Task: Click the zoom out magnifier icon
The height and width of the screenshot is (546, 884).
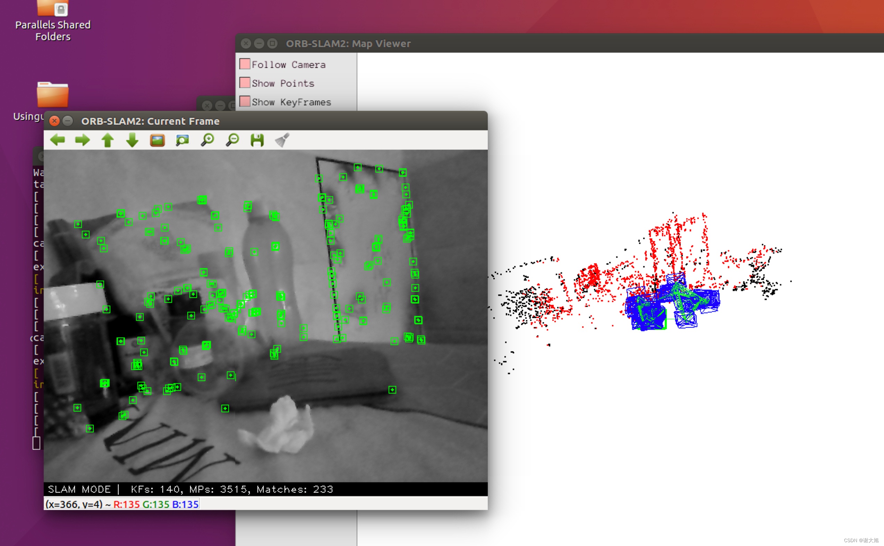Action: [232, 140]
